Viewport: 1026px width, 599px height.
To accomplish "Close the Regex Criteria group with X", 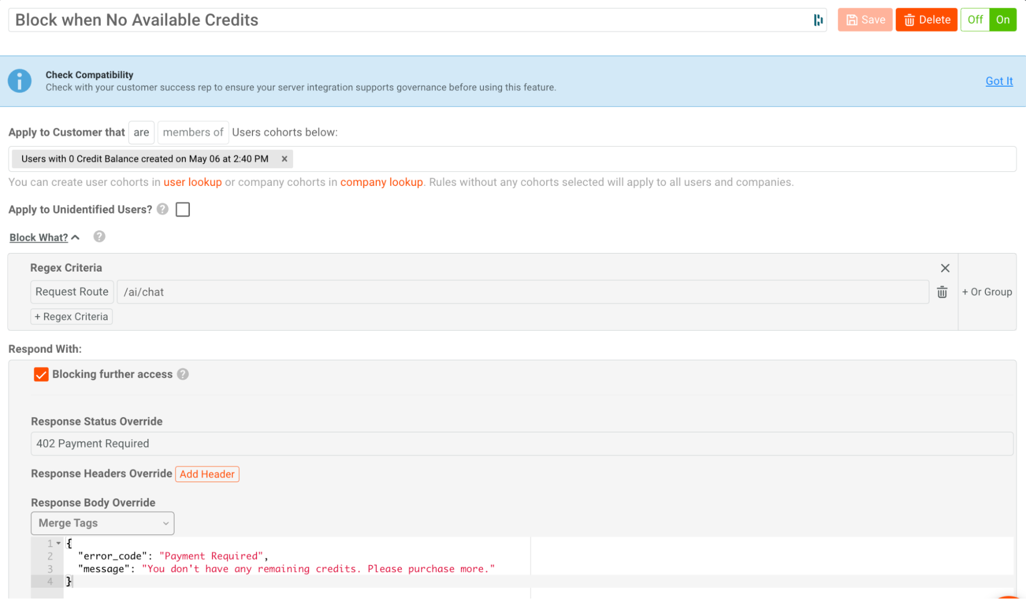I will point(945,268).
